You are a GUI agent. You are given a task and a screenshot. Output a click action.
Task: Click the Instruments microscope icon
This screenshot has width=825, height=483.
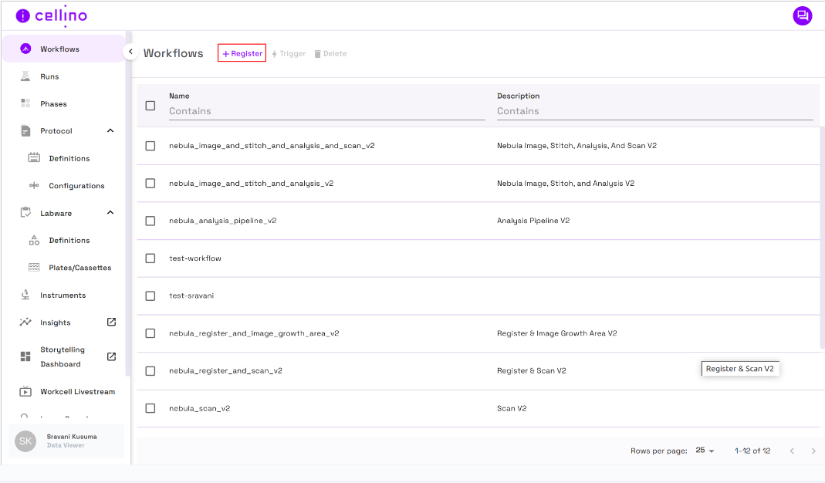pyautogui.click(x=25, y=295)
